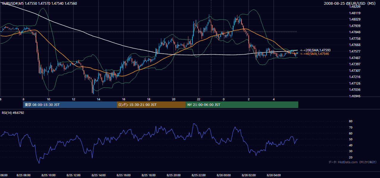Click RSI scale value 70
This screenshot has width=380, height=178.
(351, 127)
